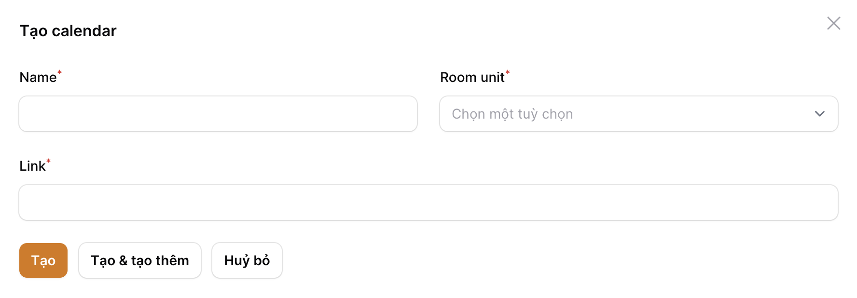Open the Room unit select box
Screen dimensions: 857x298
(638, 114)
